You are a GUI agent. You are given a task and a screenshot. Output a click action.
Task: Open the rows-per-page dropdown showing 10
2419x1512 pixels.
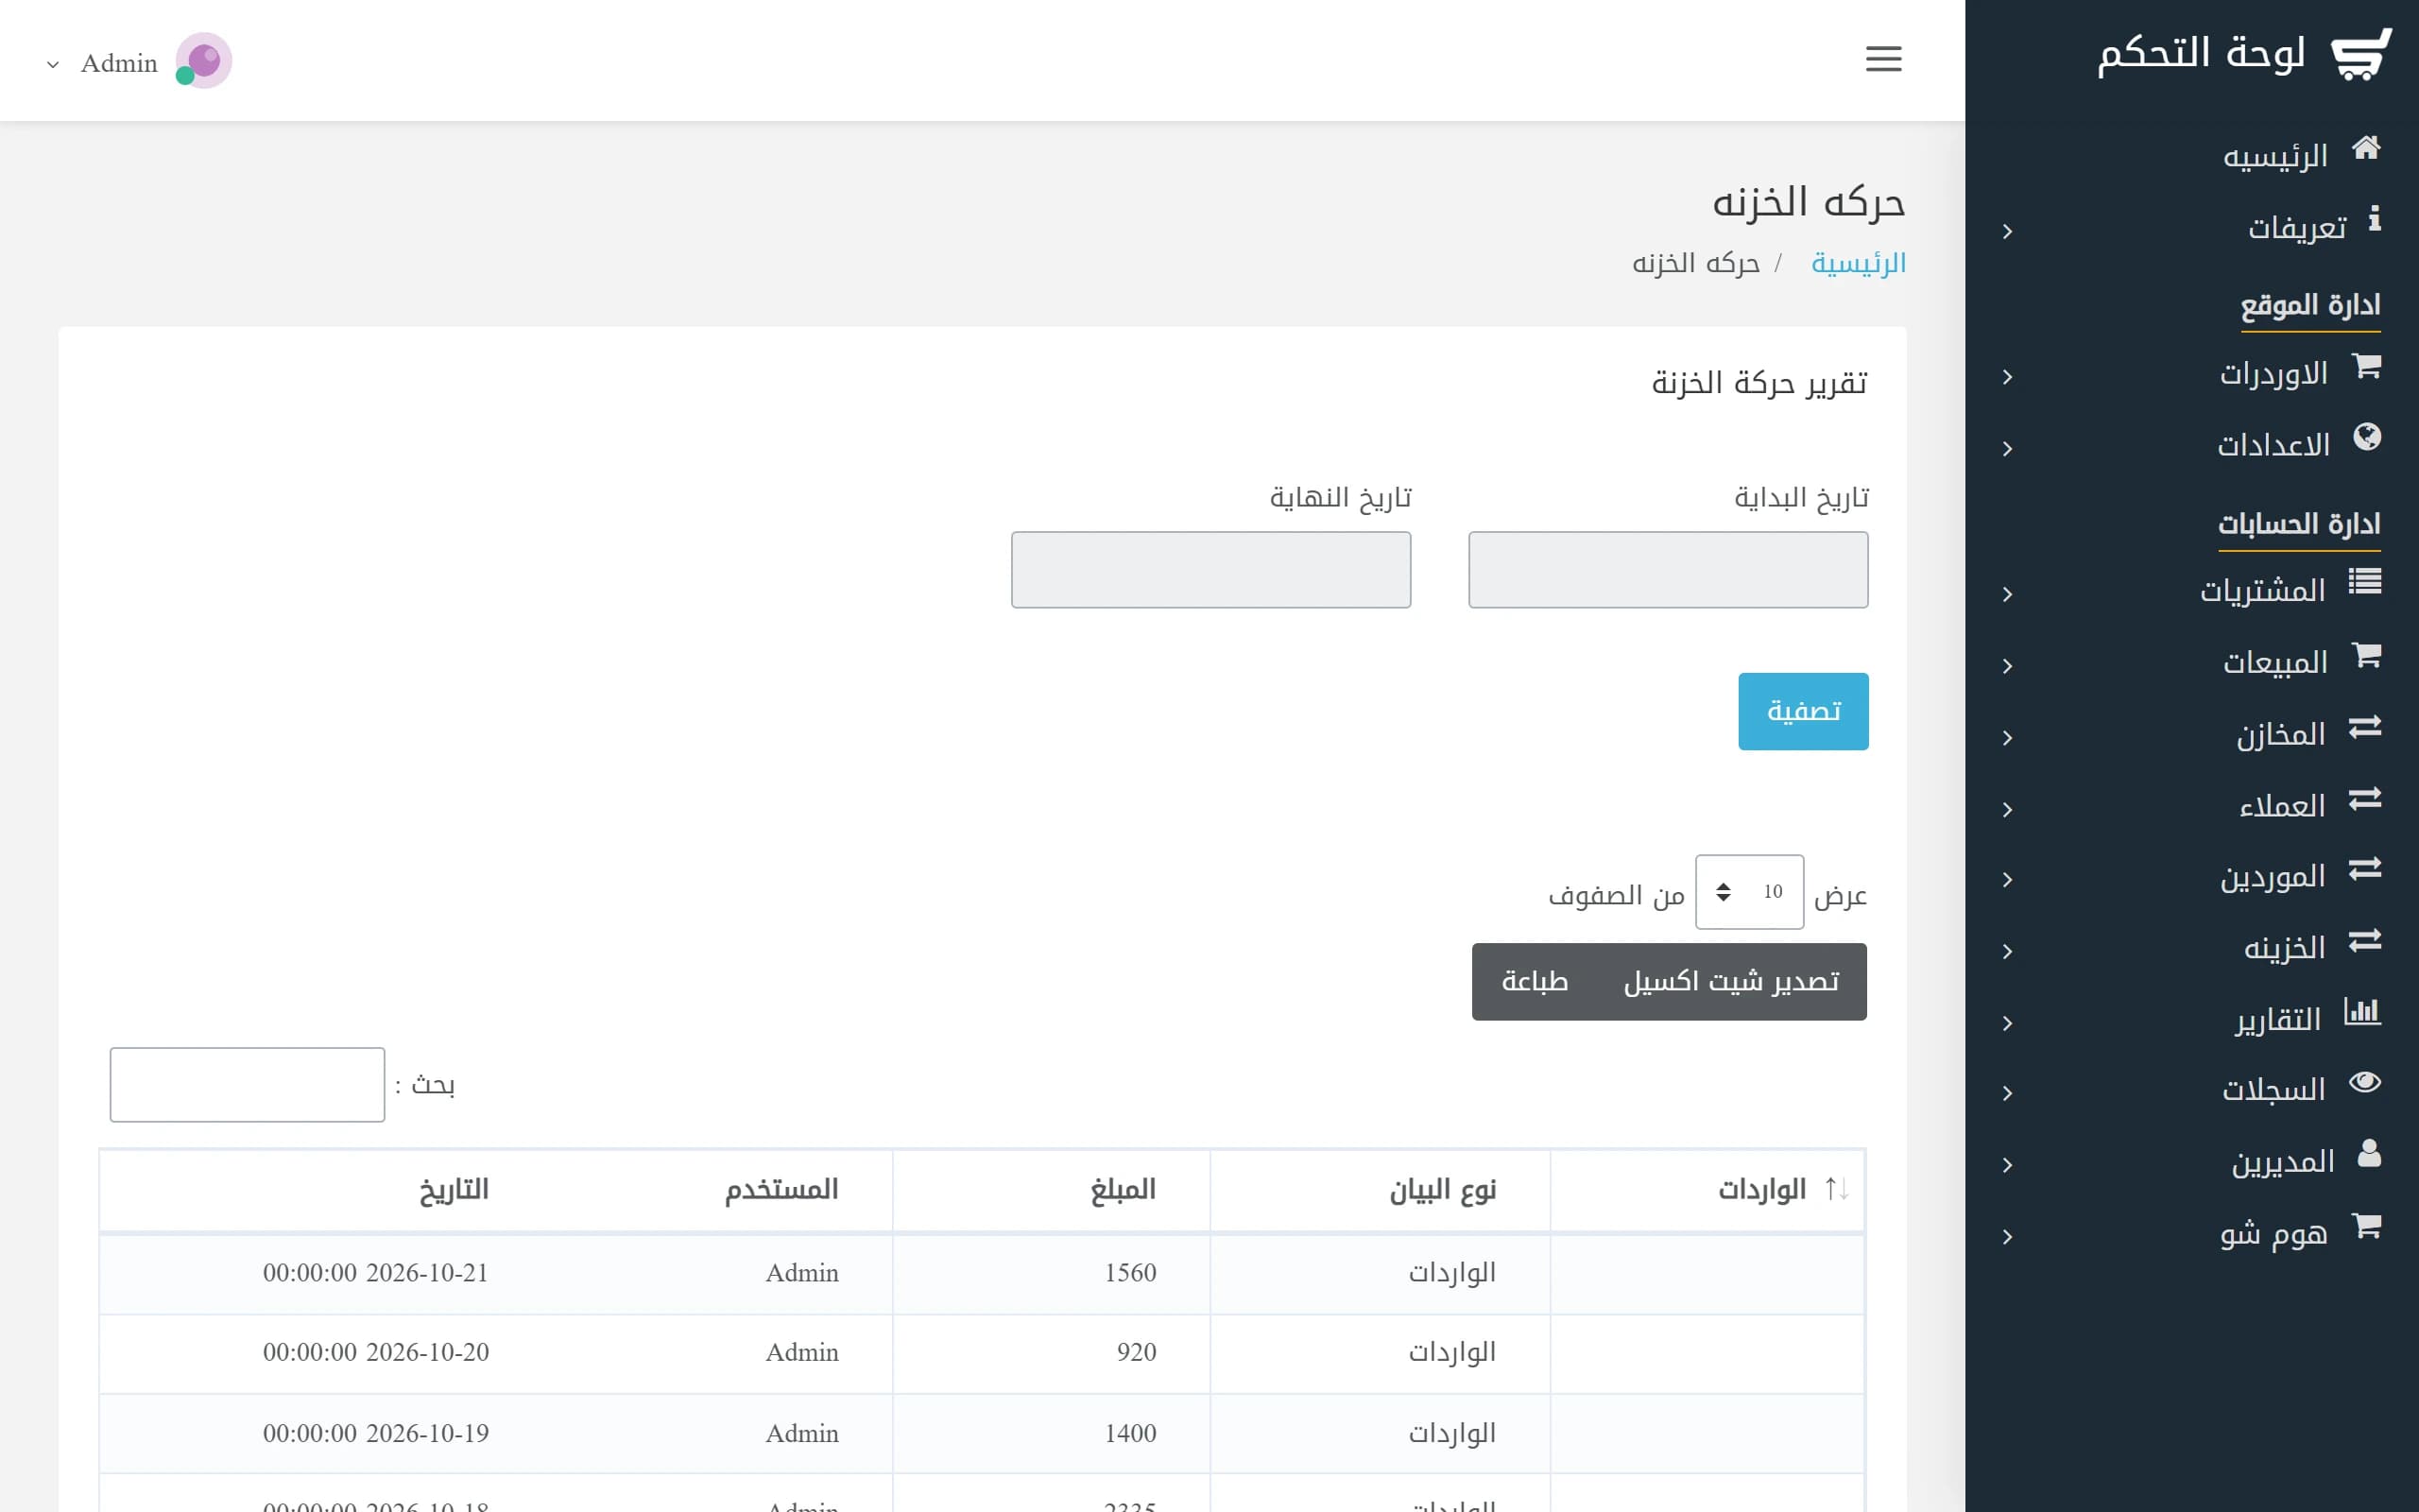pyautogui.click(x=1749, y=892)
